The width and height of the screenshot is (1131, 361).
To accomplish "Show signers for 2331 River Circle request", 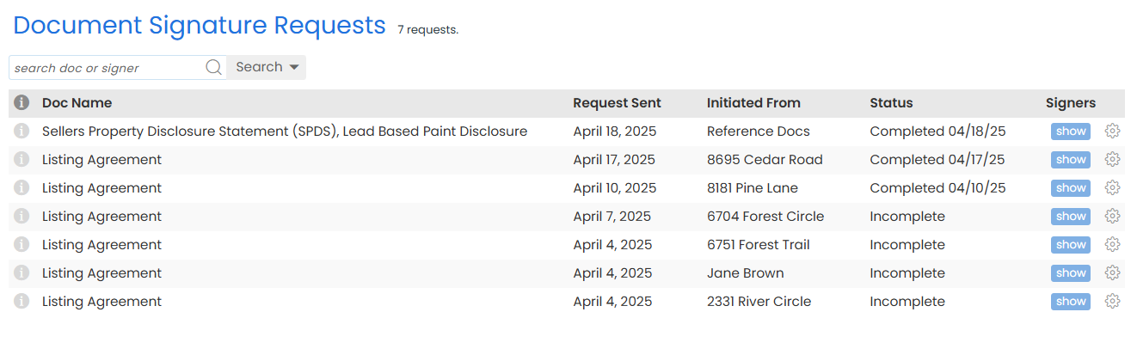I will (x=1071, y=302).
